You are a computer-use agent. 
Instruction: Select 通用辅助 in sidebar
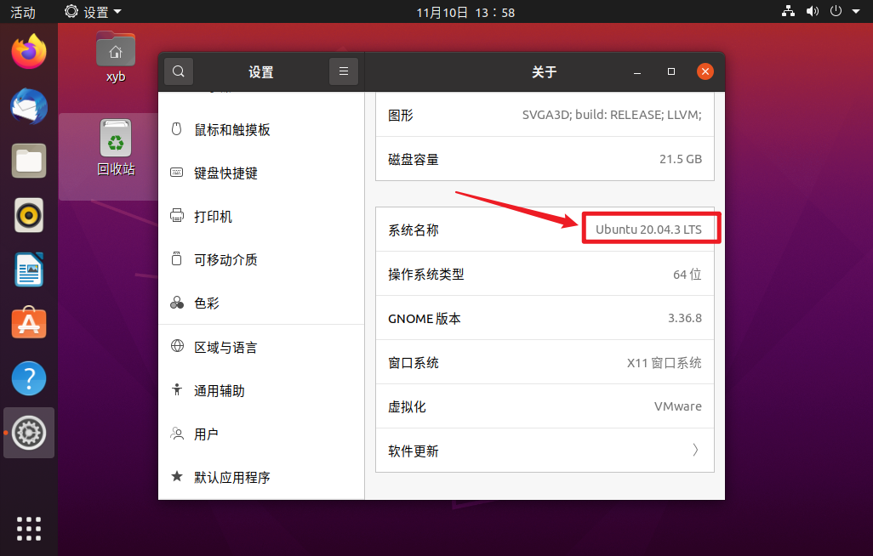pos(261,391)
